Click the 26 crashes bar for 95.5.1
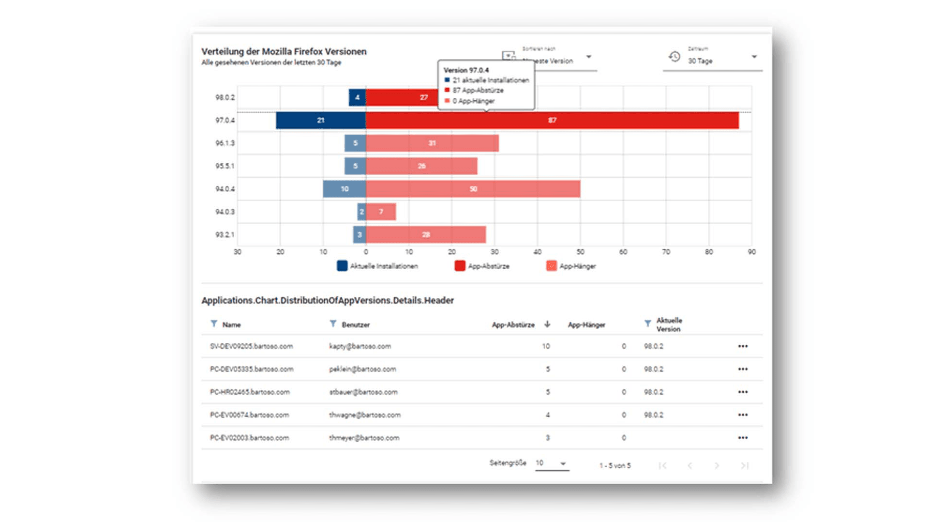The height and width of the screenshot is (522, 929). coord(422,166)
